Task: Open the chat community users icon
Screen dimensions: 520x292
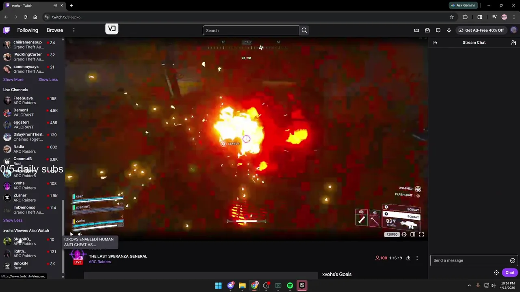Action: 513,43
